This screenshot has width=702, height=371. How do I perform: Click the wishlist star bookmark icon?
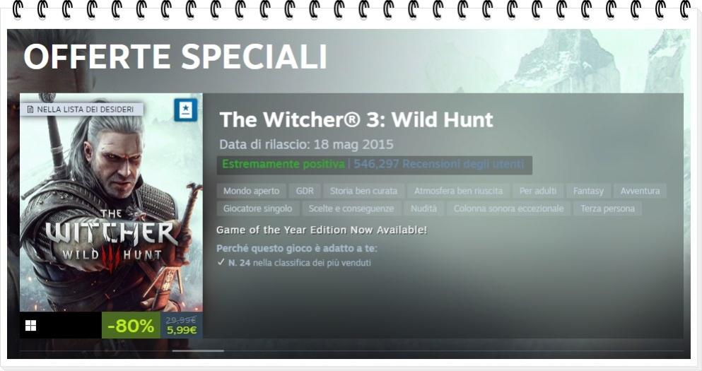[185, 110]
